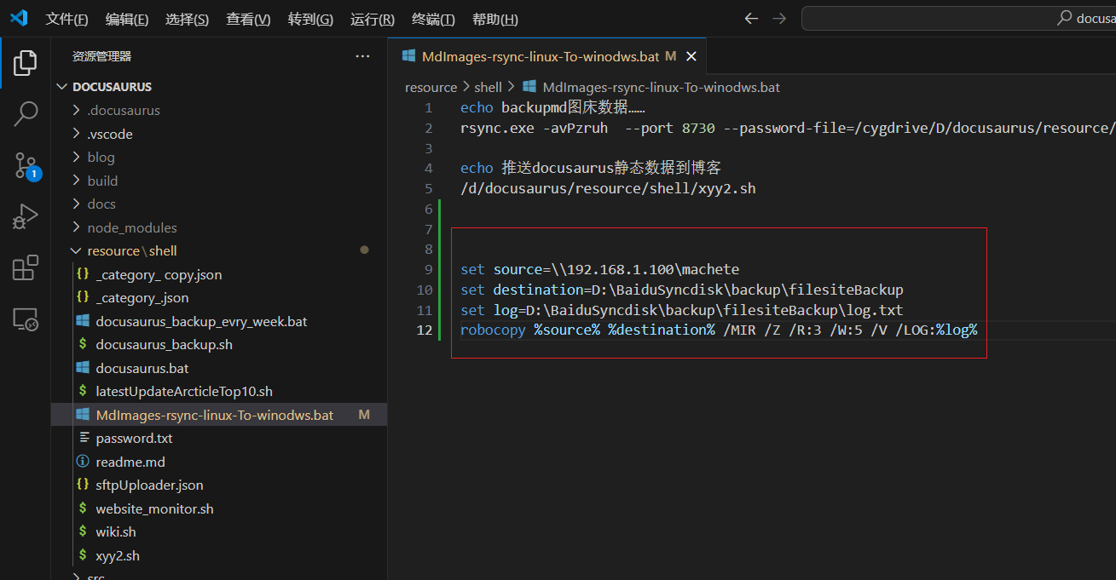Open the 选择(S) menu
Screen dimensions: 1116x580
pos(187,19)
